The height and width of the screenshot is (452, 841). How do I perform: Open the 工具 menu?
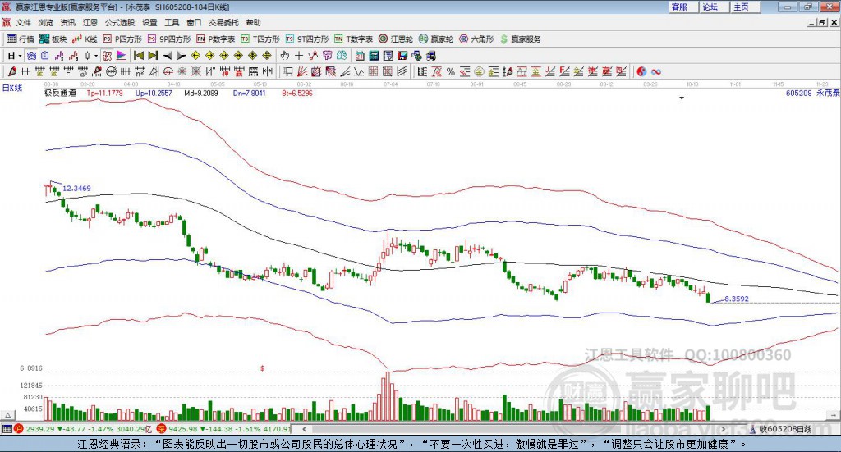tap(172, 22)
